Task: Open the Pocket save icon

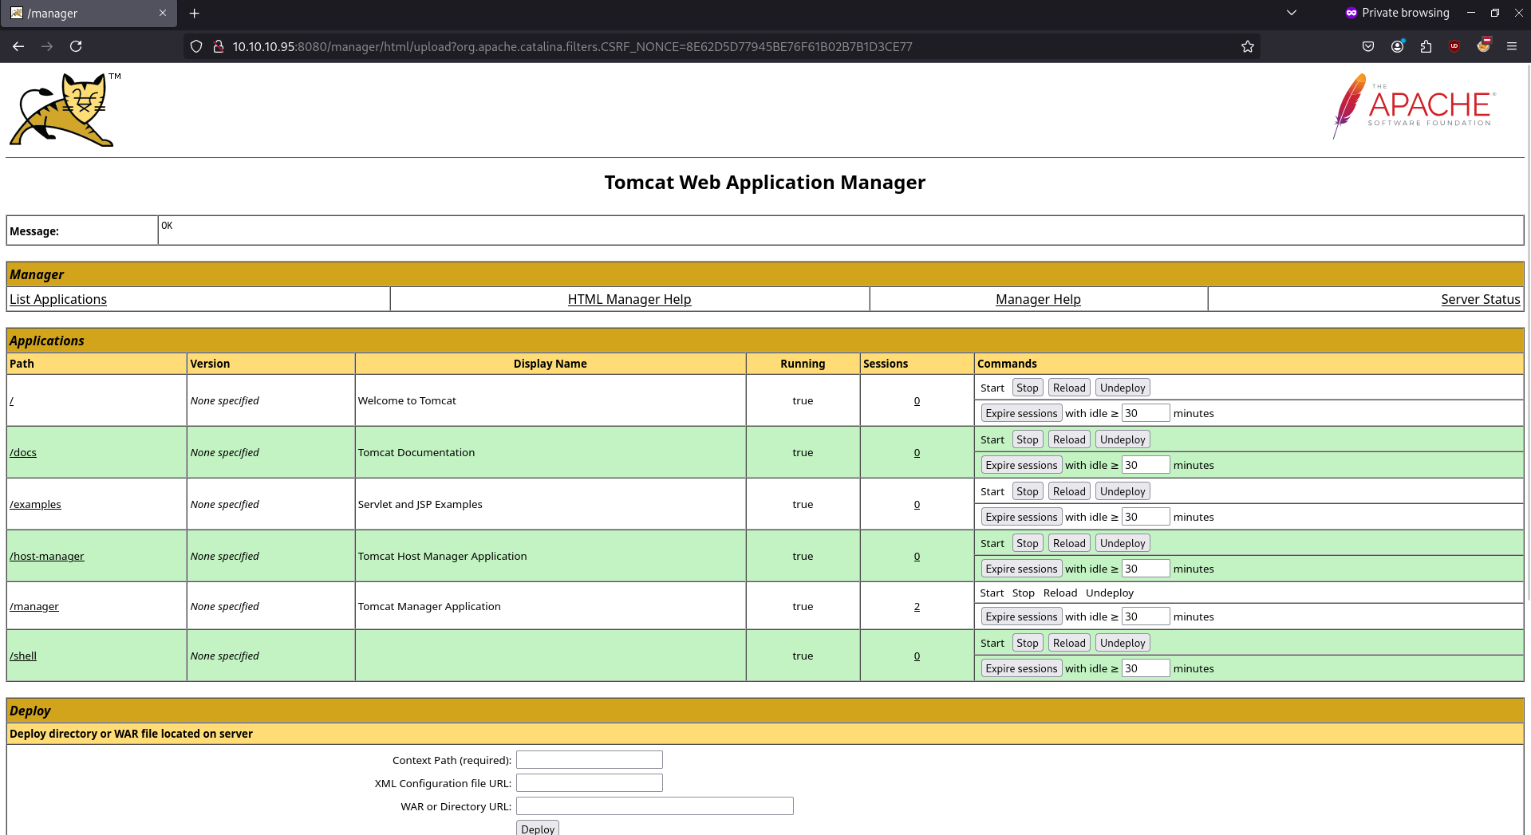Action: [1368, 46]
